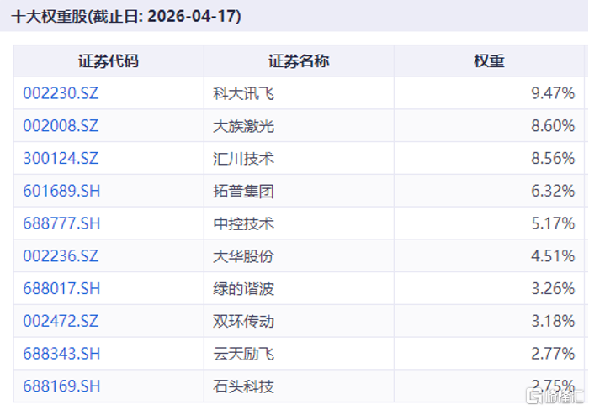
Task: Click the weight value 8.60%
Action: coord(553,126)
